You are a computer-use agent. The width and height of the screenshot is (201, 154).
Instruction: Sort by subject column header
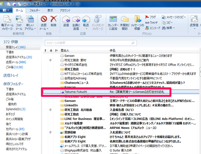point(154,51)
